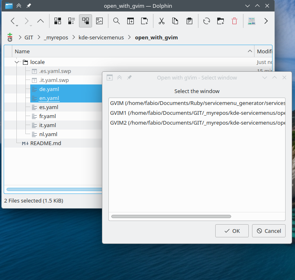
Task: Cancel the Select window dialog
Action: coord(269,231)
